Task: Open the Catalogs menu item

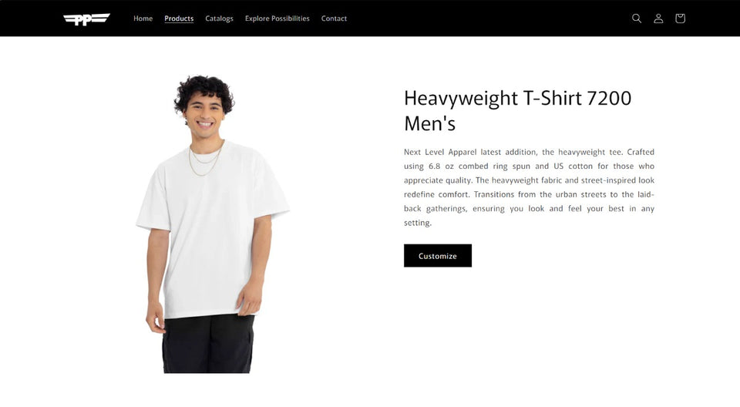Action: (x=219, y=18)
